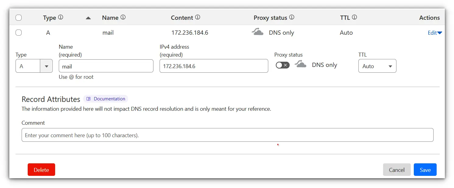This screenshot has width=454, height=188.
Task: Click the grey DNS only cloud in record row
Action: click(258, 31)
